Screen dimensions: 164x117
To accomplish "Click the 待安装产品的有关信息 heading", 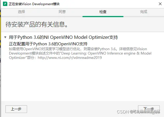I will (x=37, y=24).
